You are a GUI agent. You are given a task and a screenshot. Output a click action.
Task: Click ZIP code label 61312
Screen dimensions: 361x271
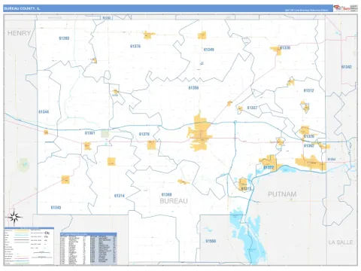(x=308, y=90)
